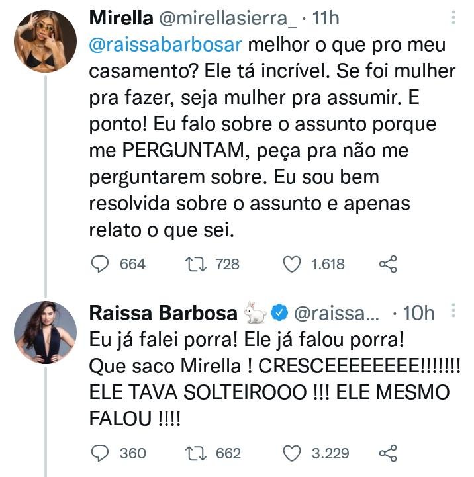The height and width of the screenshot is (477, 474).
Task: Open more options menu on Mirella's tweet
Action: click(453, 17)
